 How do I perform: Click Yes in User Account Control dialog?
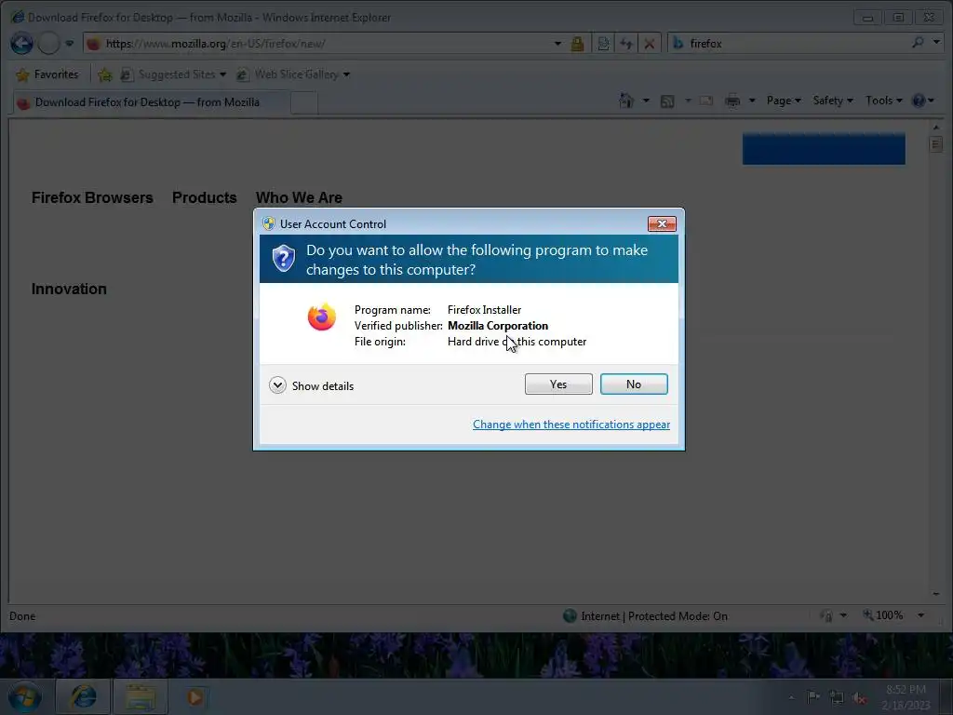[558, 384]
